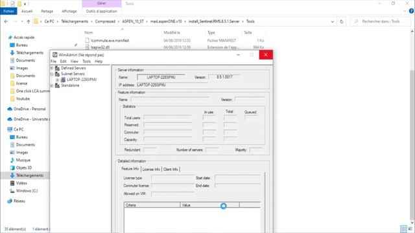This screenshot has width=415, height=233.
Task: Refresh the Explorer folder view
Action: (342, 21)
